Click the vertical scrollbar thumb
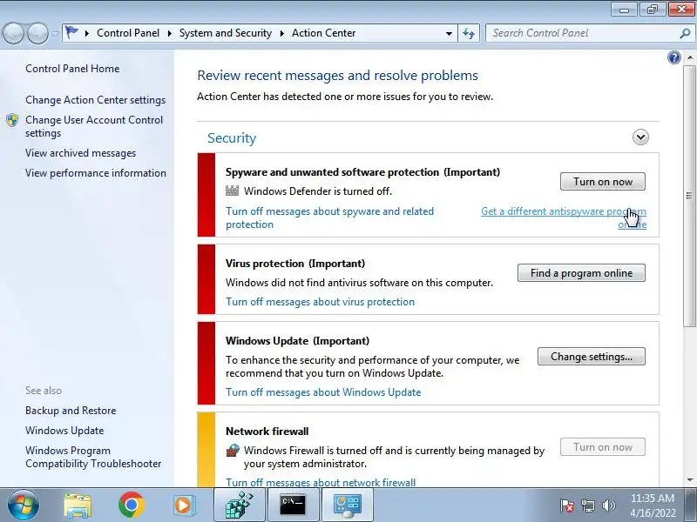The image size is (697, 522). 689,195
